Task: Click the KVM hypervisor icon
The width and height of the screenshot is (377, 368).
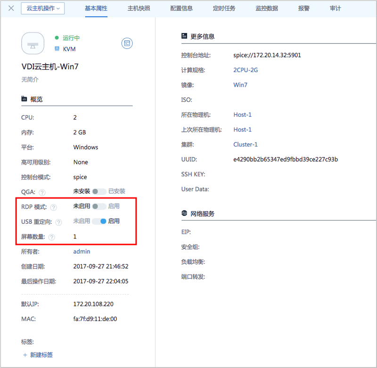Action: tap(57, 49)
